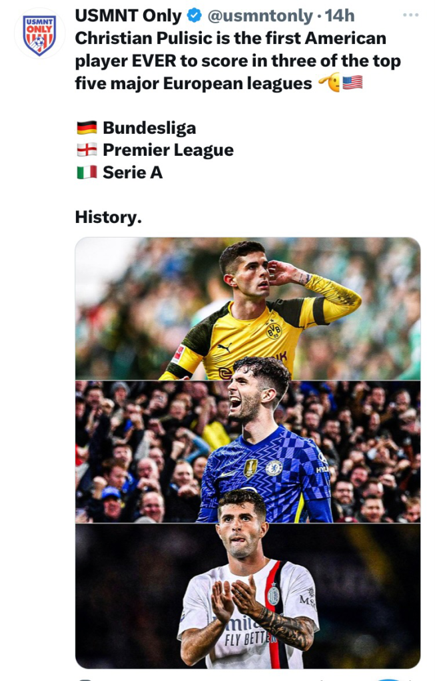View the Dortmund yellow jersey photo
435x681 pixels.
(x=247, y=309)
